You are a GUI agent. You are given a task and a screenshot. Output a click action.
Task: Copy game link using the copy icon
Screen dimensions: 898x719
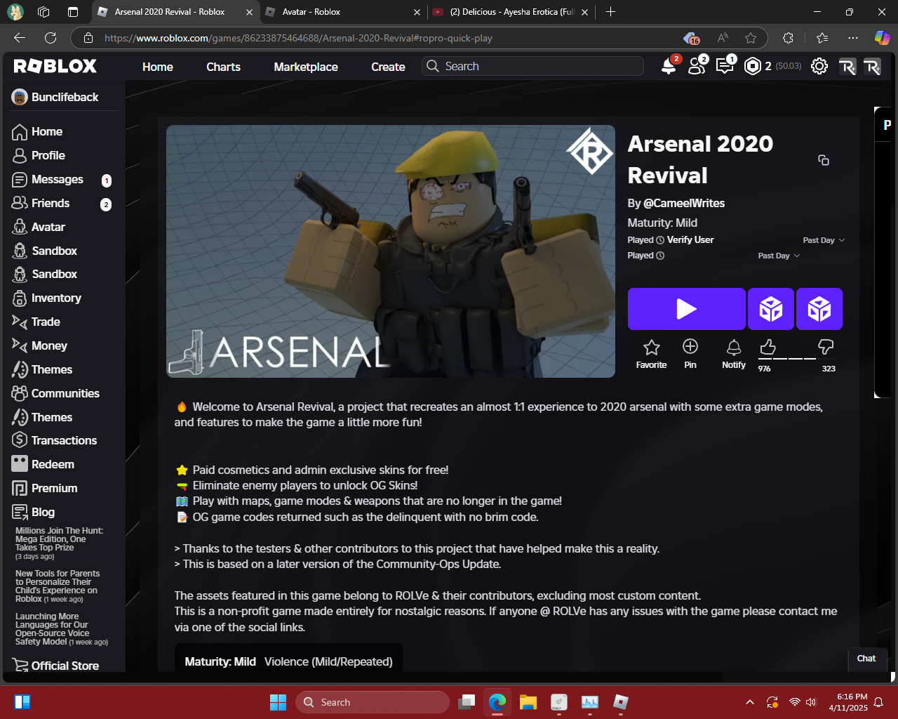click(824, 160)
